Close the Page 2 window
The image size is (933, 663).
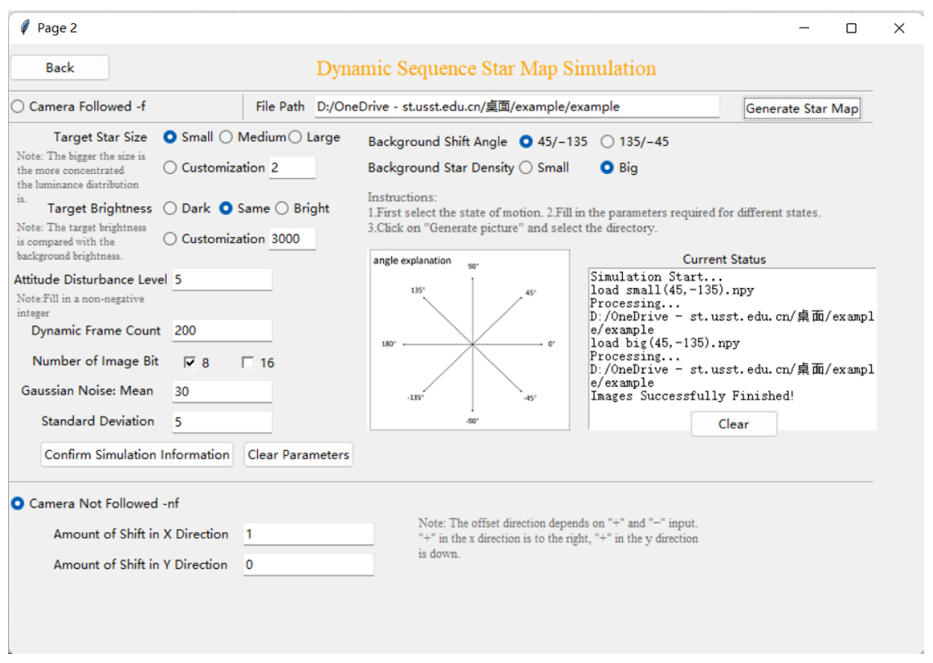coord(899,28)
